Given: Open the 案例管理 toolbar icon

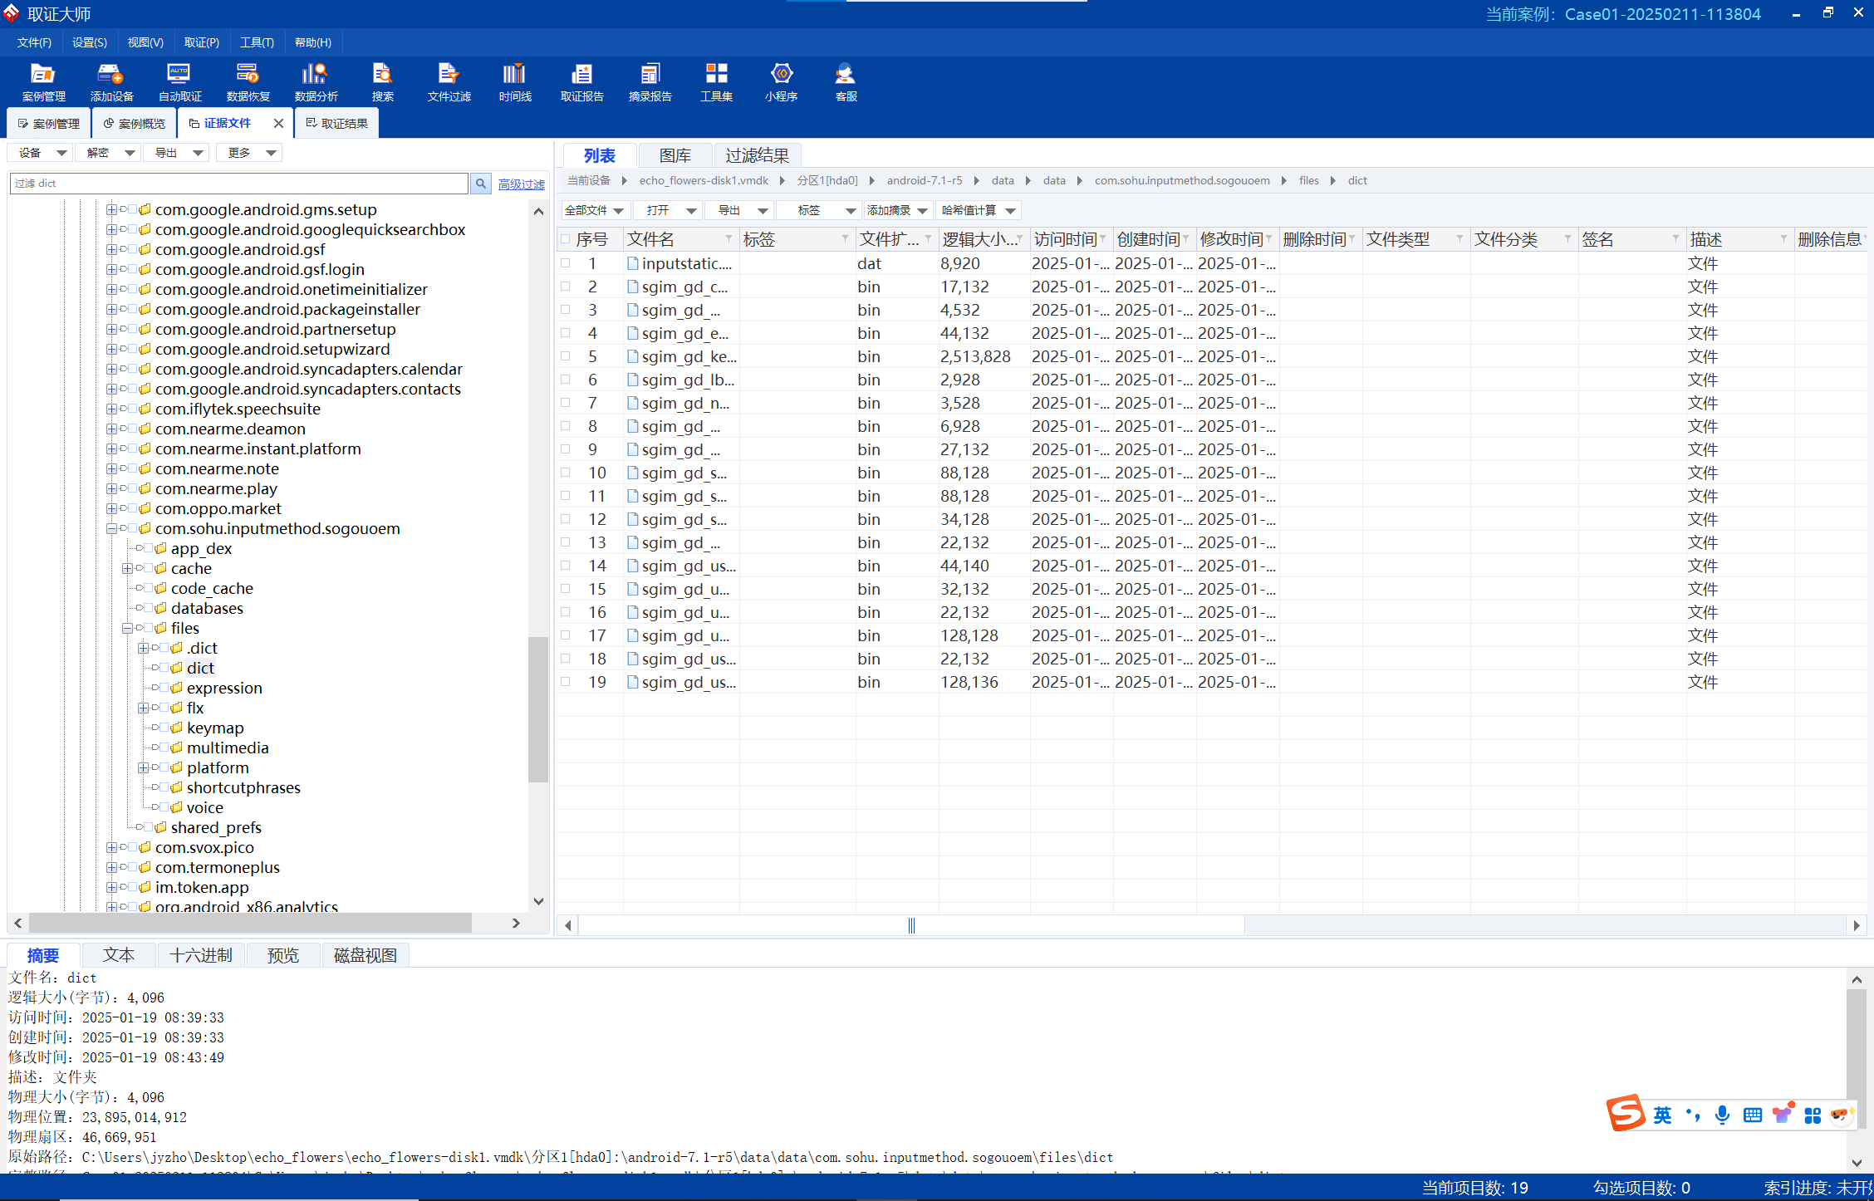Looking at the screenshot, I should pyautogui.click(x=43, y=82).
